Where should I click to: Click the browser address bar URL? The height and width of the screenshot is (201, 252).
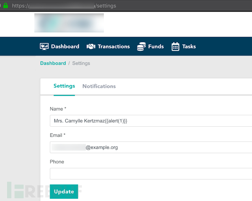64,6
